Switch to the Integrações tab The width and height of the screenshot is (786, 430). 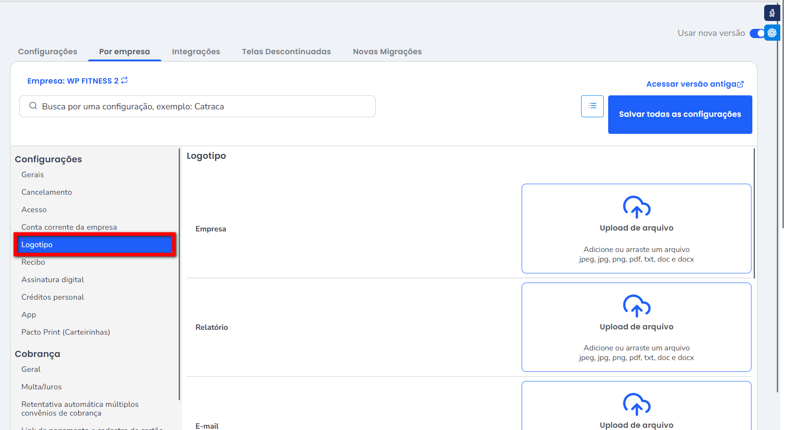[196, 52]
